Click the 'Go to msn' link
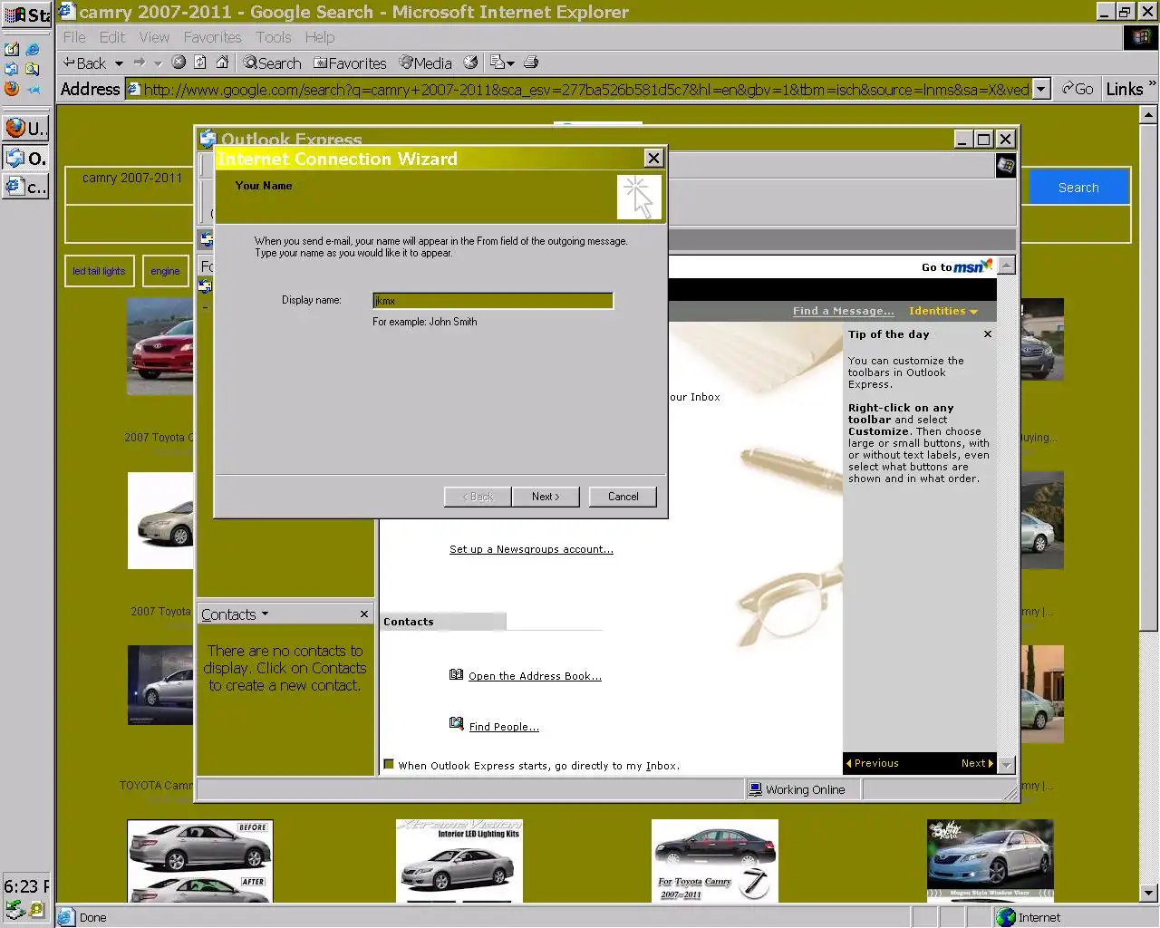 (956, 266)
